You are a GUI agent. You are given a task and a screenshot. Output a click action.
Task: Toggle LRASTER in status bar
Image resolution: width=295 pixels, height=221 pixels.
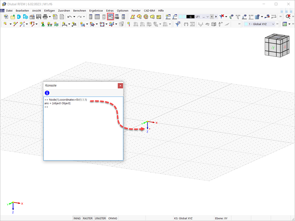[x=100, y=218]
